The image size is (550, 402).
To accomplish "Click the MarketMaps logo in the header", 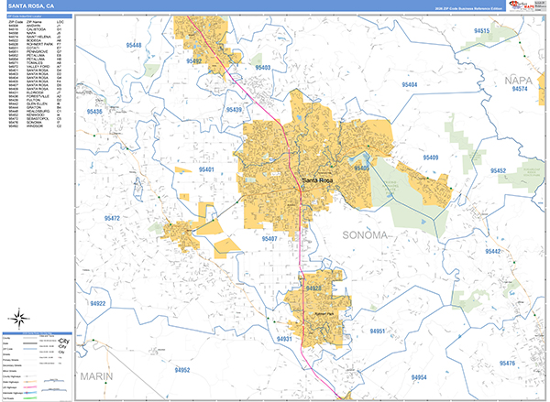I will 522,5.
